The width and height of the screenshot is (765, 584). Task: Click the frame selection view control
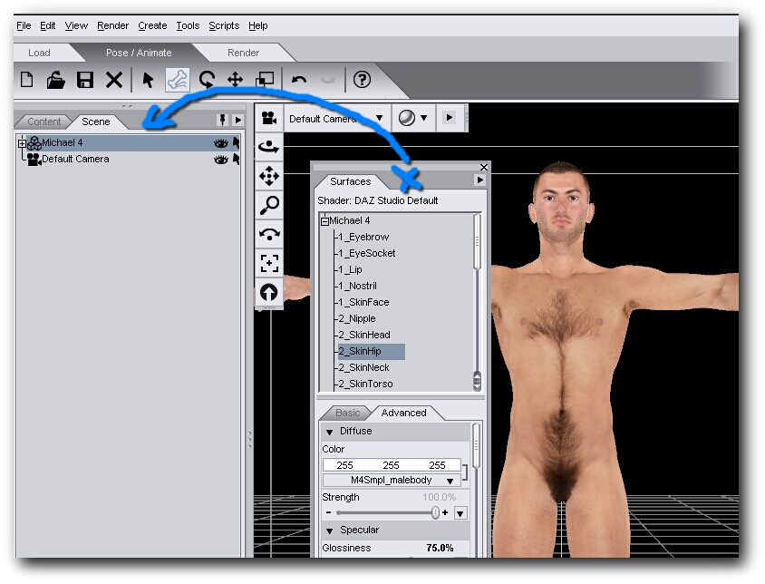pos(269,263)
